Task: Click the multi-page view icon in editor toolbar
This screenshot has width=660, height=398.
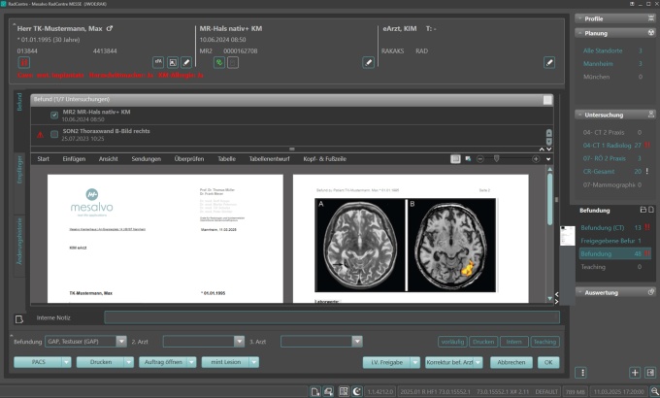Action: click(468, 159)
